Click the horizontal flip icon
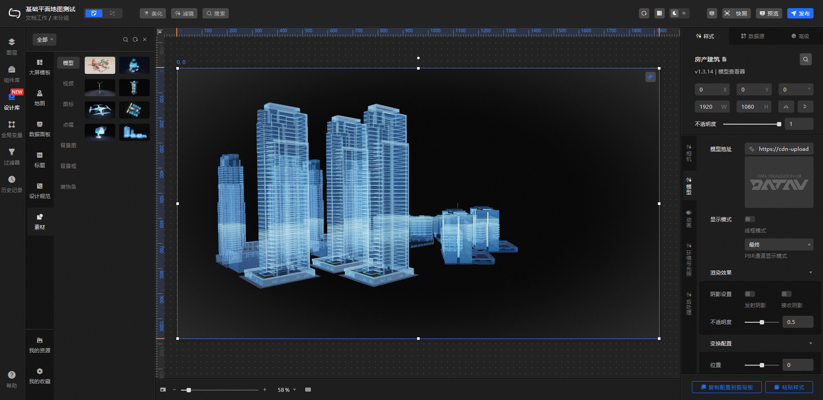Image resolution: width=823 pixels, height=400 pixels. pos(786,107)
